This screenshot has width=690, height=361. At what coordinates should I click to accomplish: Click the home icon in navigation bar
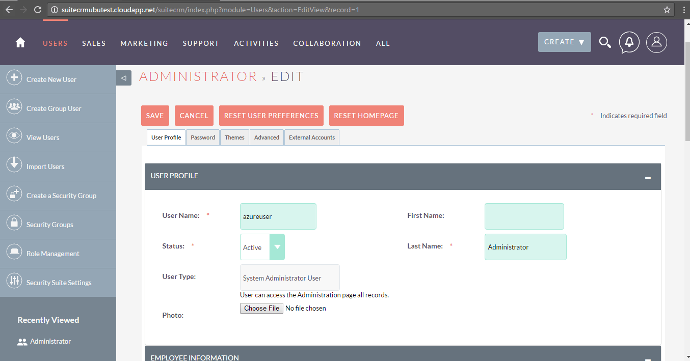point(20,43)
